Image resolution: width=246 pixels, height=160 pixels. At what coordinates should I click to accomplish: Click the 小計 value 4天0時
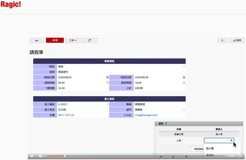click(x=139, y=88)
